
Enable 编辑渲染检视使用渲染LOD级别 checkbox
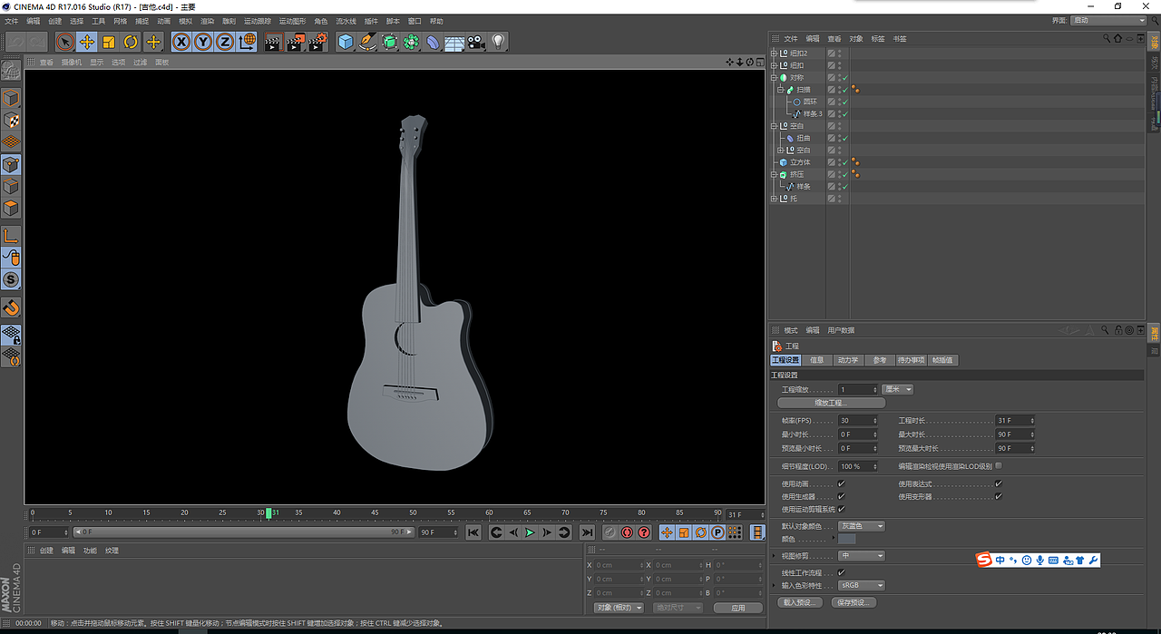click(999, 465)
